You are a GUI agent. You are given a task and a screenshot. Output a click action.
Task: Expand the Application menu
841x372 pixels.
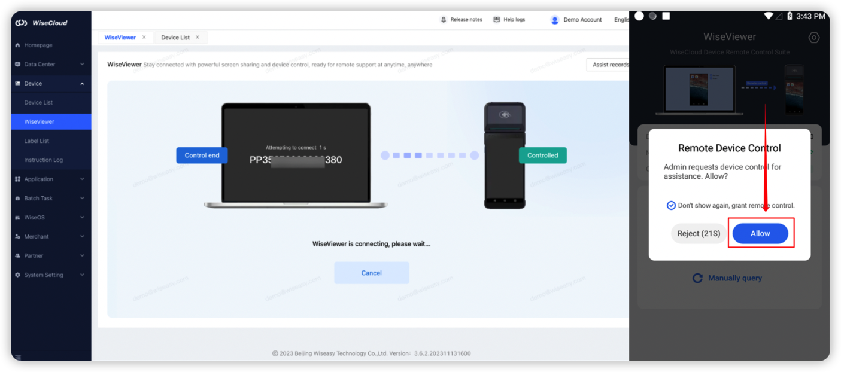pyautogui.click(x=82, y=179)
